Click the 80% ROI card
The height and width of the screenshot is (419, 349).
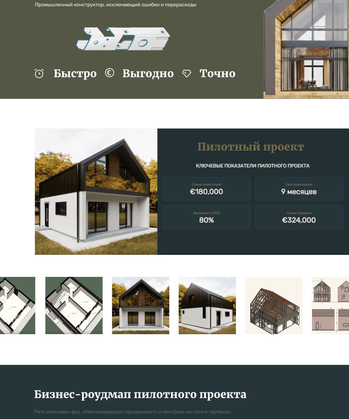tap(207, 217)
